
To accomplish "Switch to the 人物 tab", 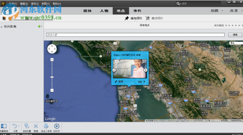I will pos(104,11).
